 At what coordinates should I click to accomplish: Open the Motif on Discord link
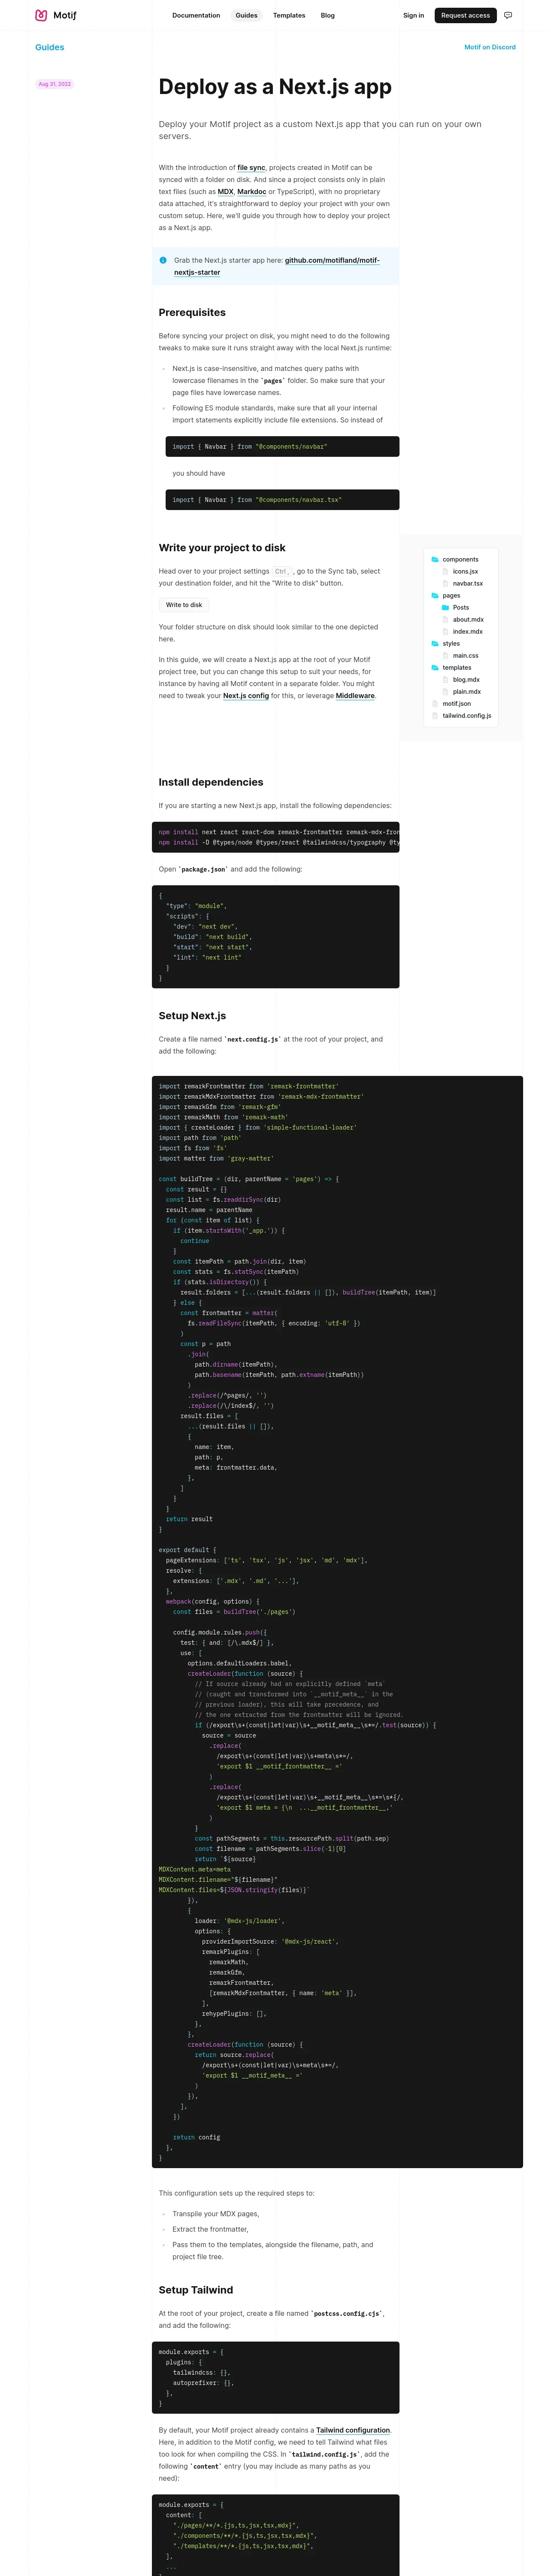490,47
